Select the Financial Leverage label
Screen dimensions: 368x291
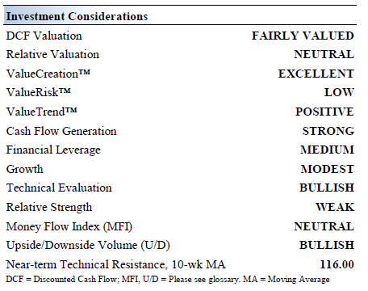pos(53,150)
